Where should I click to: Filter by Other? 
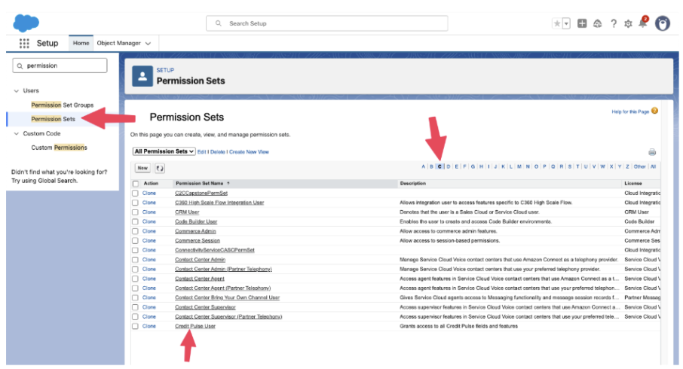(x=639, y=166)
